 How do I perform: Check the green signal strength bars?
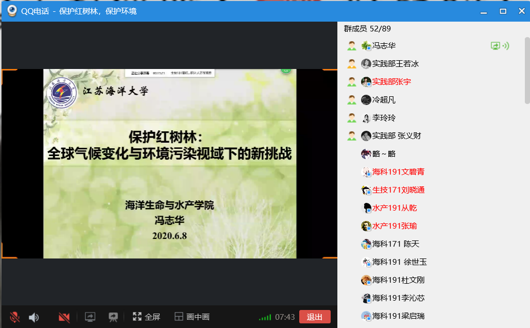coord(265,317)
